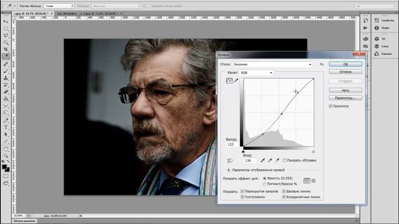Select the Eraser tool
This screenshot has height=224, width=399.
point(6,91)
